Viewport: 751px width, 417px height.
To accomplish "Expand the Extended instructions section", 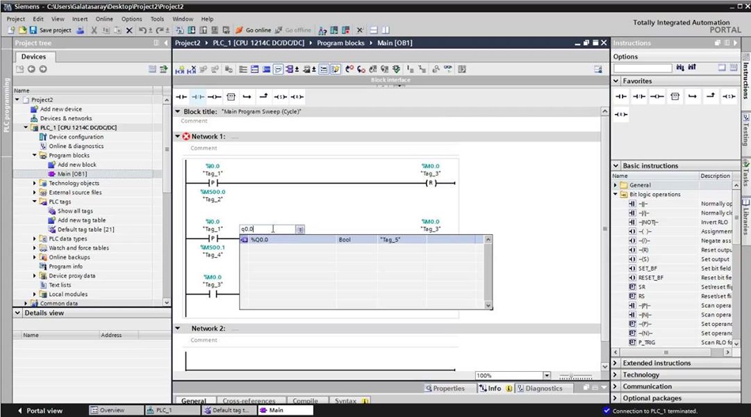I will click(x=616, y=363).
